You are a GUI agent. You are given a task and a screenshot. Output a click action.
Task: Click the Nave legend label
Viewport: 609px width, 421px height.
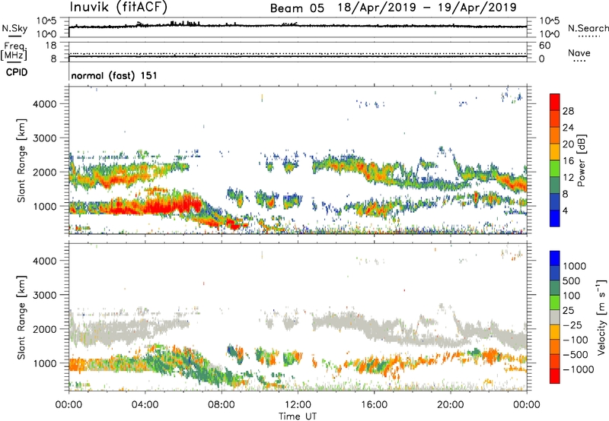coord(579,52)
